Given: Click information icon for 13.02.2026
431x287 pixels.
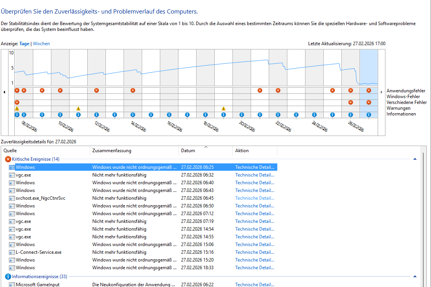Looking at the screenshot, I should (115, 115).
